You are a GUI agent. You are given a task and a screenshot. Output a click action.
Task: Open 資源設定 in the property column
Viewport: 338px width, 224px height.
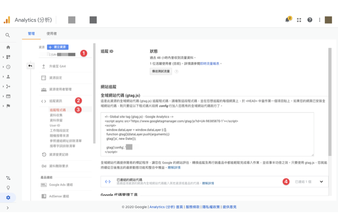click(55, 78)
